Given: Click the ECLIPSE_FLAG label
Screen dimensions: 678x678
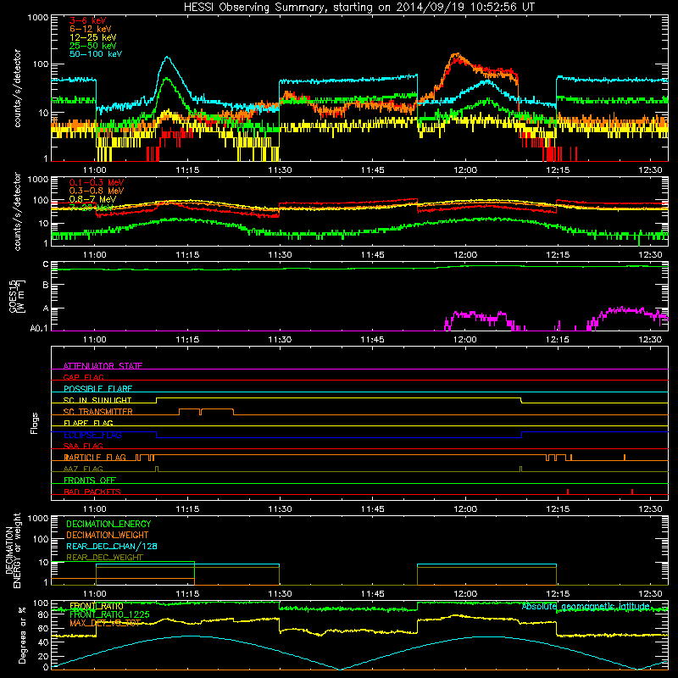Looking at the screenshot, I should point(92,435).
